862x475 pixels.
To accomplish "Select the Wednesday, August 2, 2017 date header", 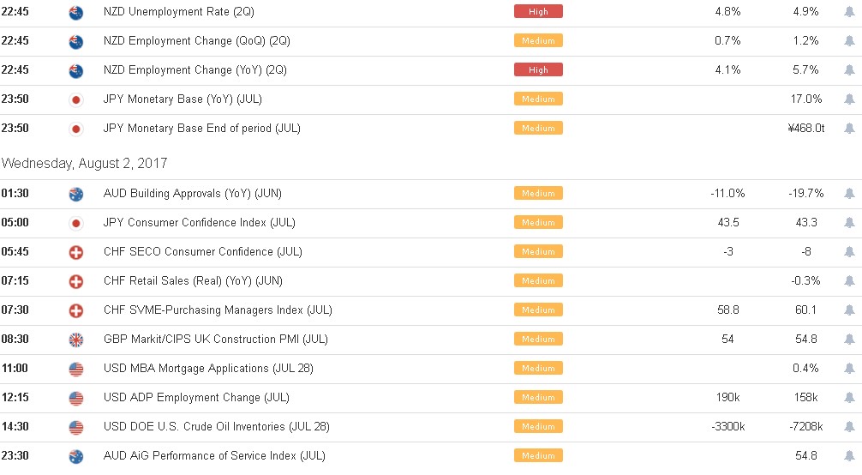I will tap(84, 164).
